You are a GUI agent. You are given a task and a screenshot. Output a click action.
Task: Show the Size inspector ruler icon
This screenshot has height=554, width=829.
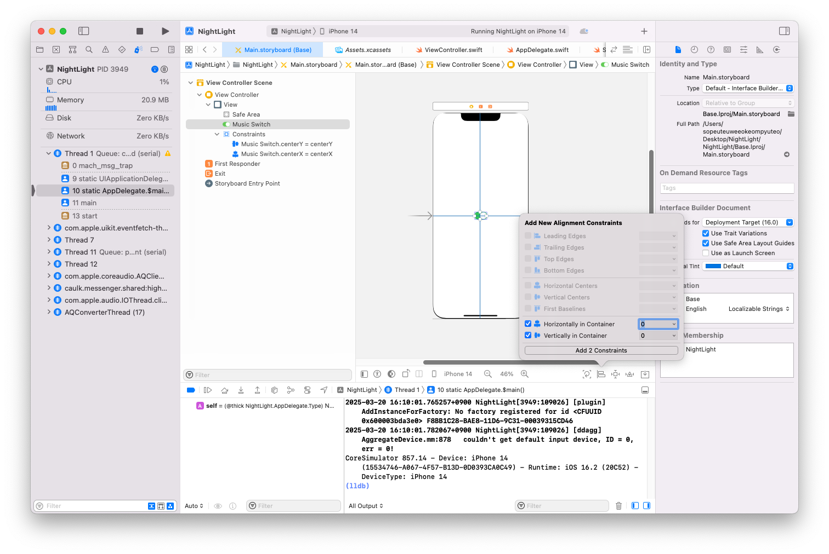coord(760,50)
